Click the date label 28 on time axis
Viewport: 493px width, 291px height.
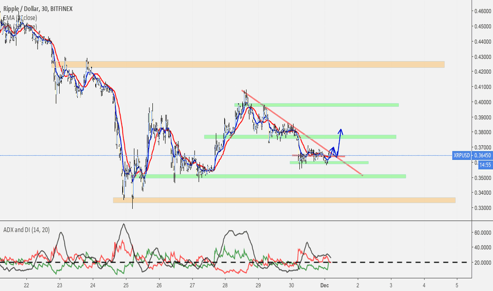pos(225,285)
